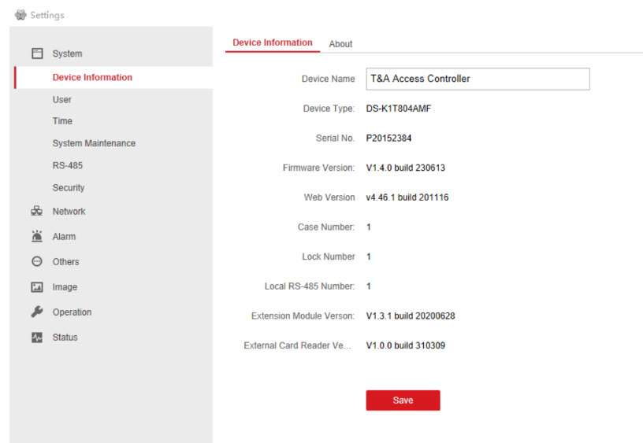Open the Time settings page

[x=62, y=121]
